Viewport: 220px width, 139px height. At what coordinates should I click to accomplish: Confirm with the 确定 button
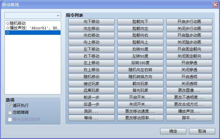pos(173,131)
